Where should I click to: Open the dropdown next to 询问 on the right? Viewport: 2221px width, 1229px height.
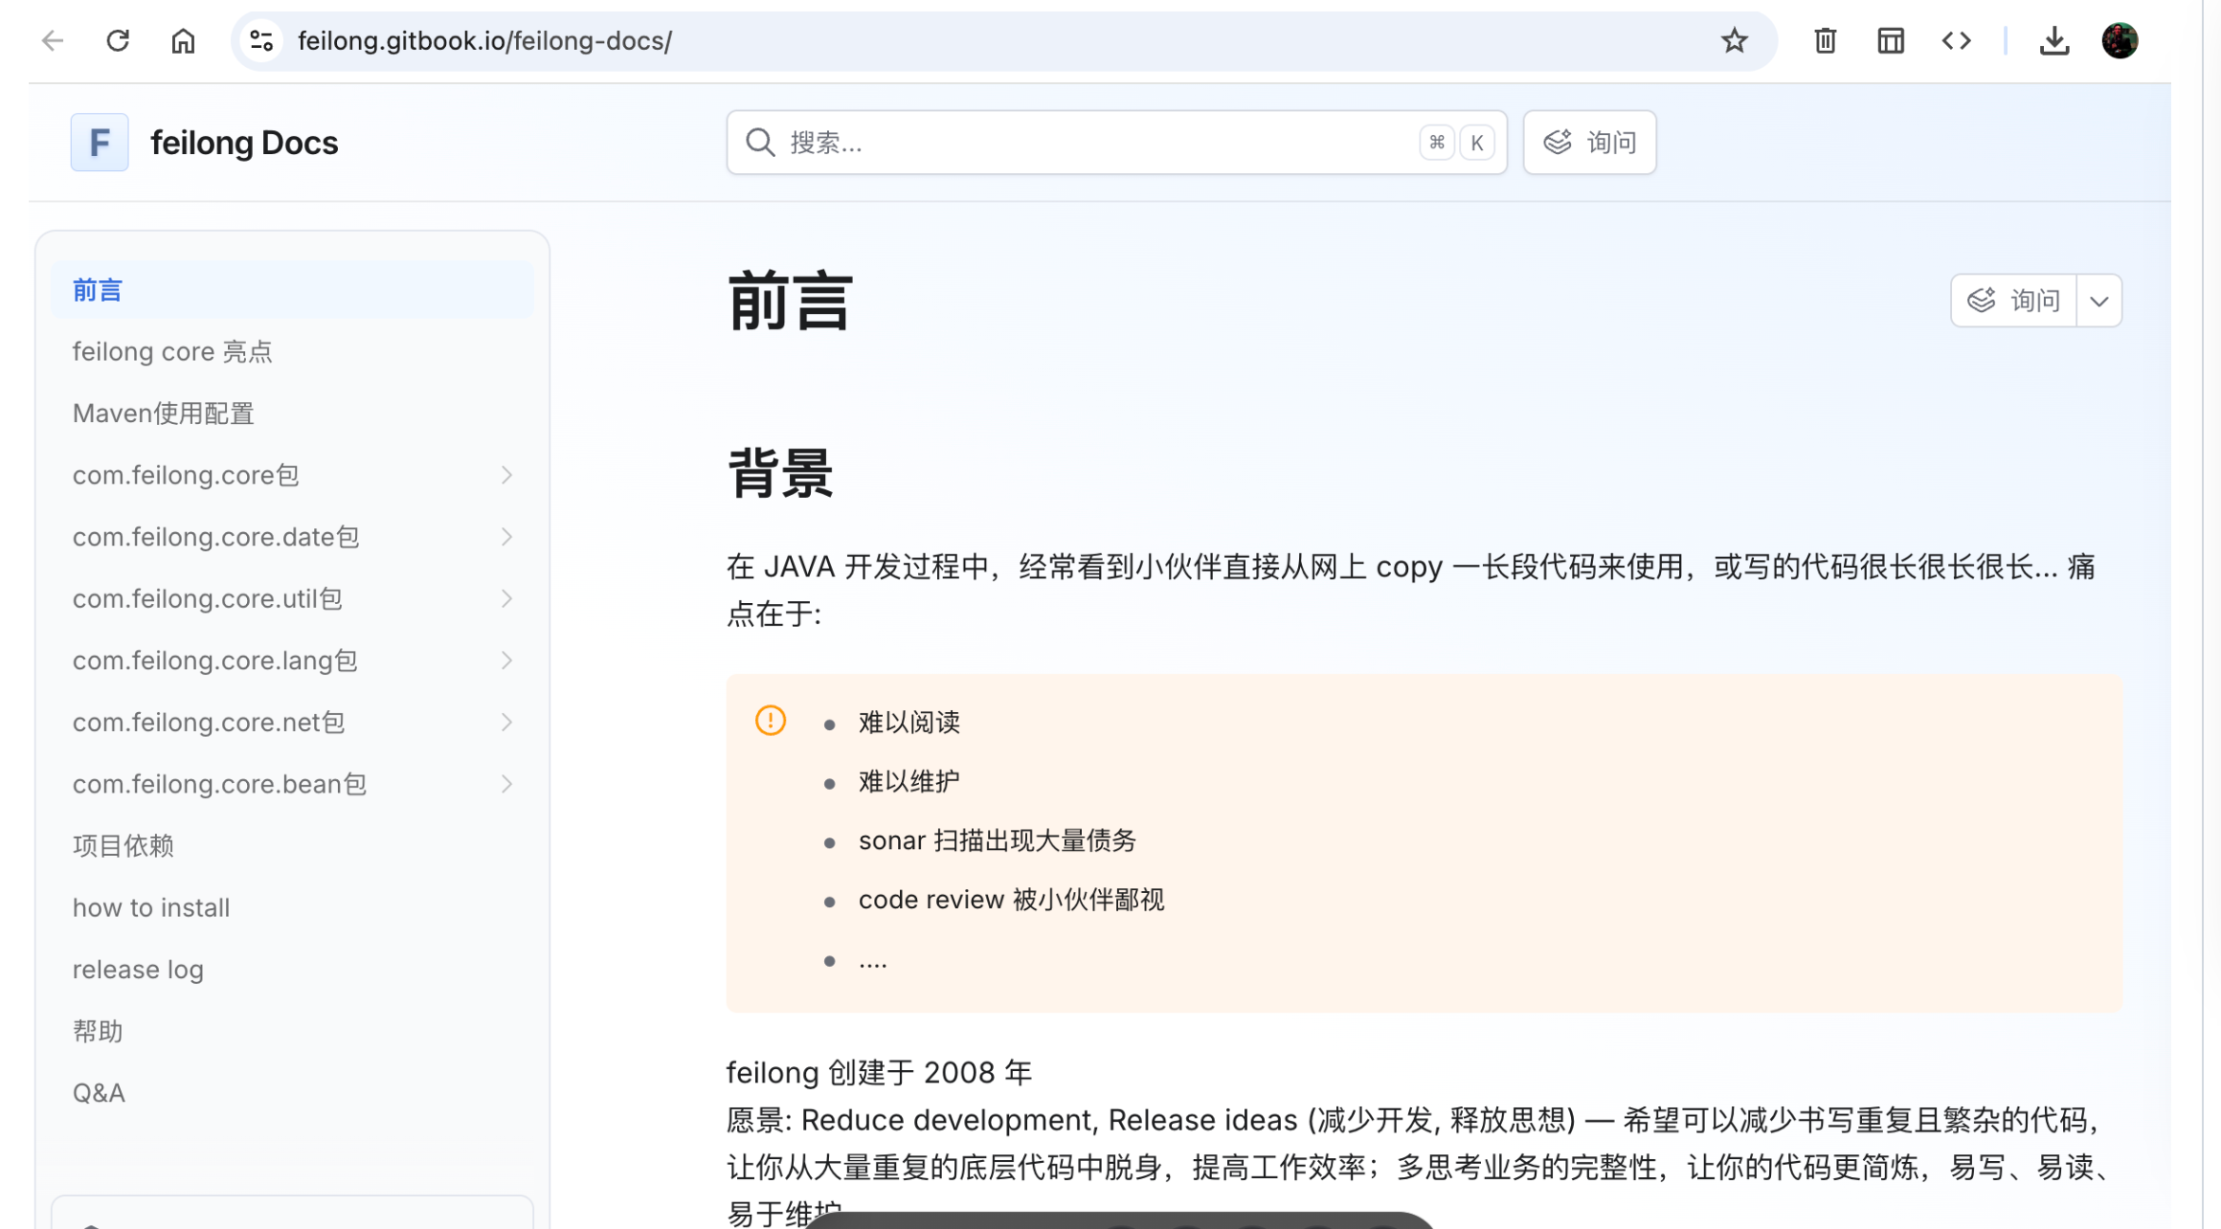(x=2098, y=300)
